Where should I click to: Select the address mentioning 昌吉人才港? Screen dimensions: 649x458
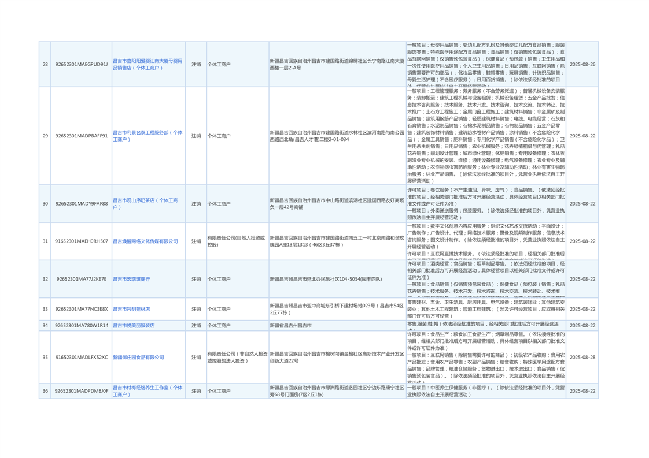coord(337,136)
